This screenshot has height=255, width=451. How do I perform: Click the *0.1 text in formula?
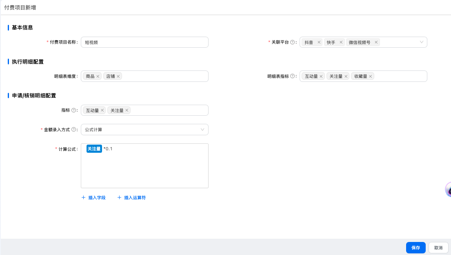point(108,149)
